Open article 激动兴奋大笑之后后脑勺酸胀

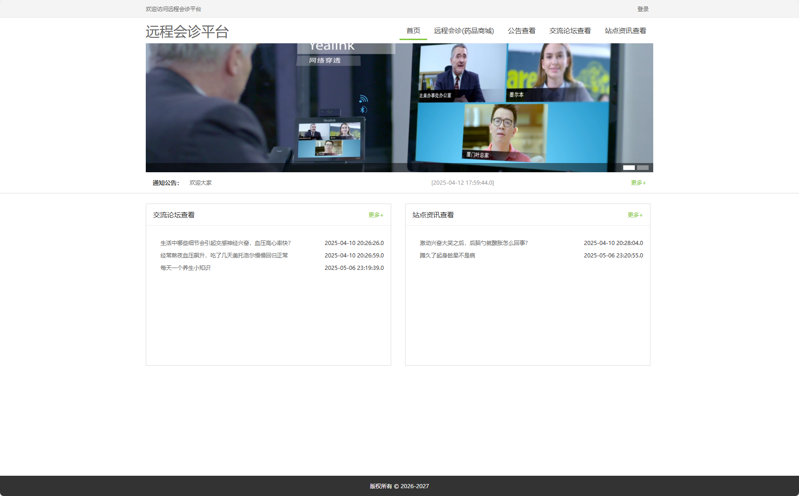point(474,243)
